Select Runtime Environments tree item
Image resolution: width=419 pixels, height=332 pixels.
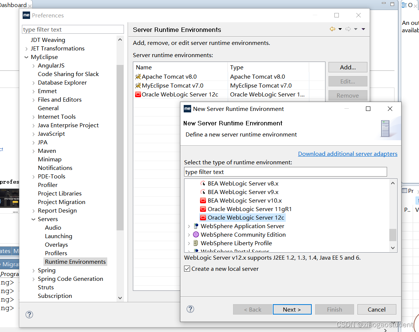[x=75, y=262]
